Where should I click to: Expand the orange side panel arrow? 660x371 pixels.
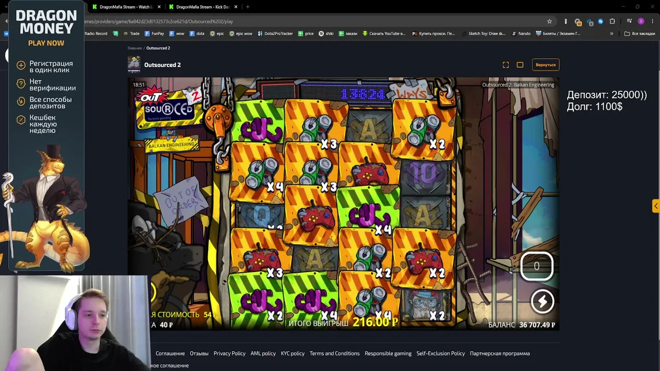click(656, 206)
